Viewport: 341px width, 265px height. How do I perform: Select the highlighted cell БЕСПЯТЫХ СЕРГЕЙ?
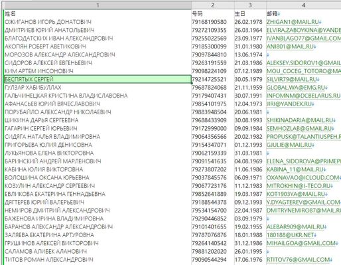click(98, 79)
